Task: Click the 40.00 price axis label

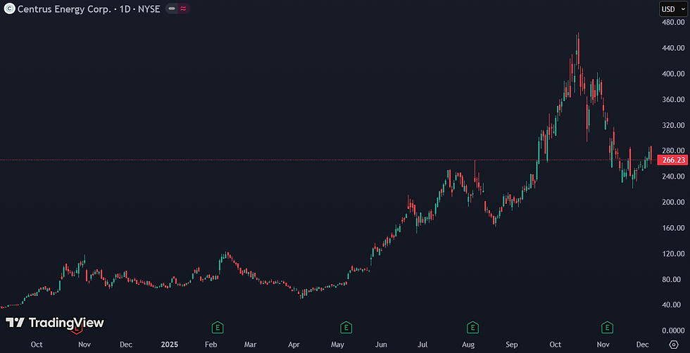Action: pyautogui.click(x=673, y=304)
